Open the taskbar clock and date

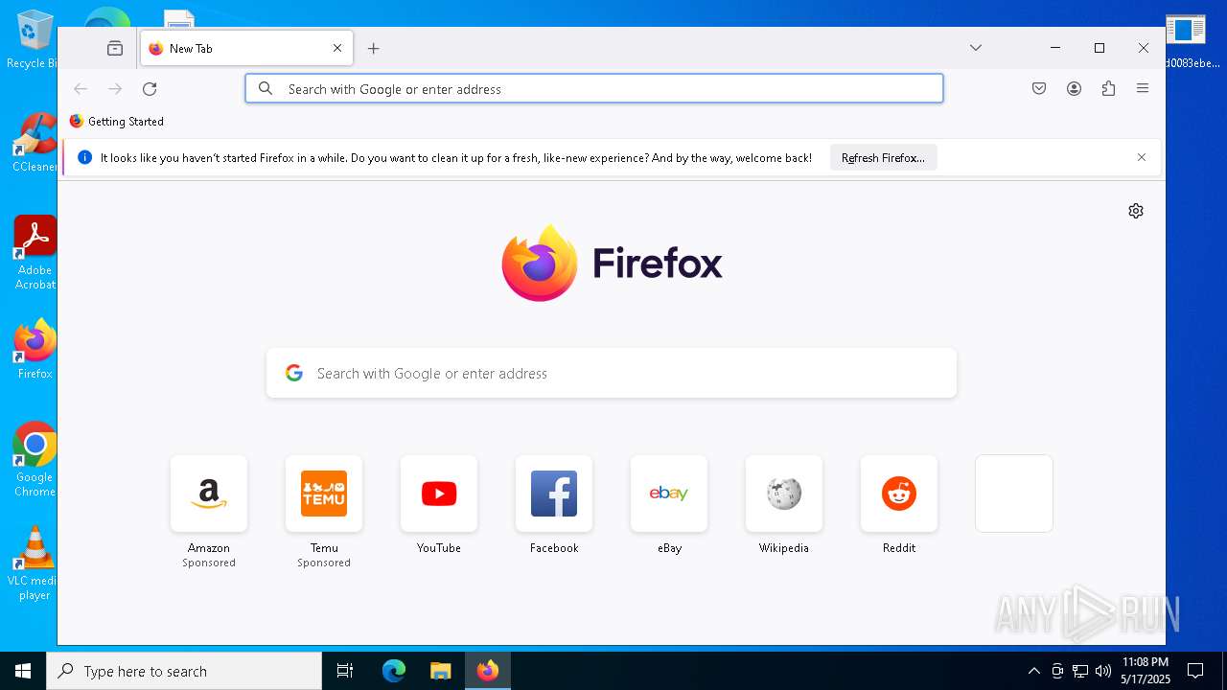pyautogui.click(x=1145, y=671)
